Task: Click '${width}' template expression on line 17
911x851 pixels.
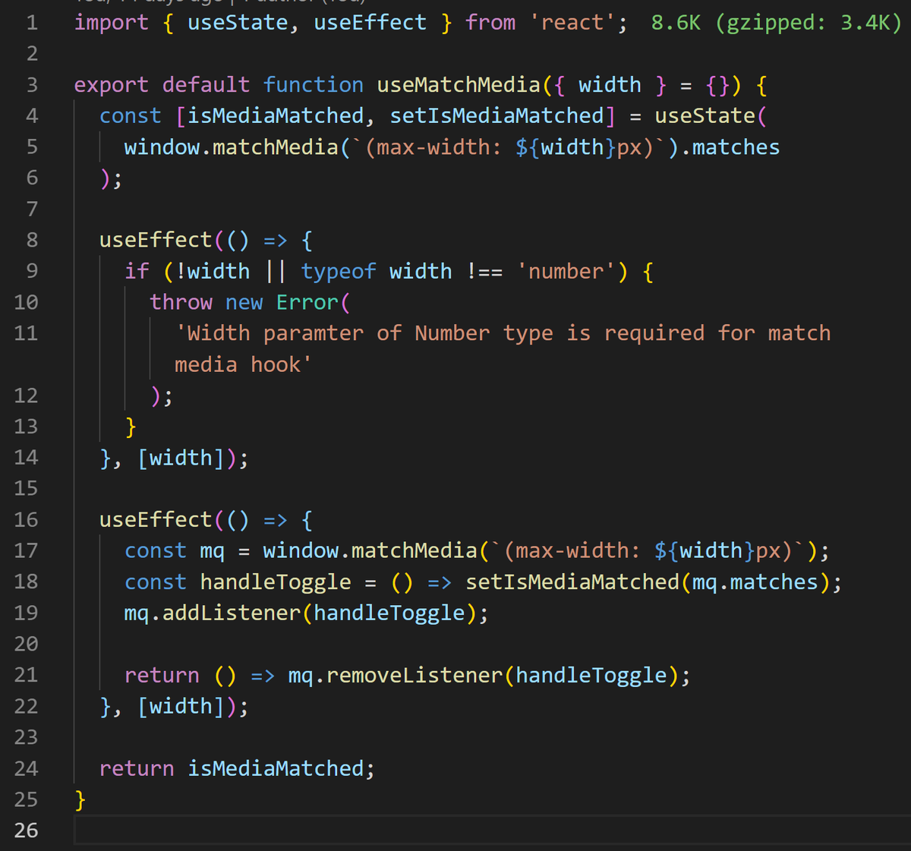Action: pyautogui.click(x=711, y=552)
